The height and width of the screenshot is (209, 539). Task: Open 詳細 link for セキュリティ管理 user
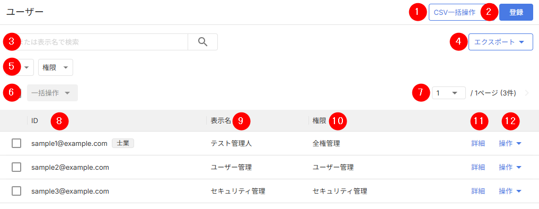coord(478,191)
